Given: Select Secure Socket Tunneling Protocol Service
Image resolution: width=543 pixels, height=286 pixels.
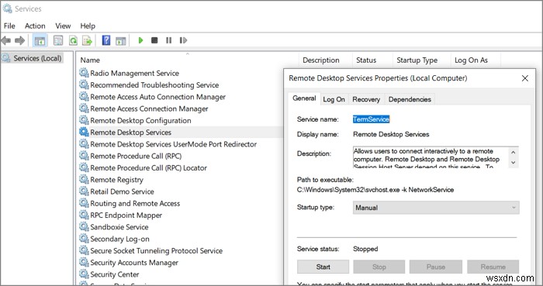Looking at the screenshot, I should click(156, 250).
